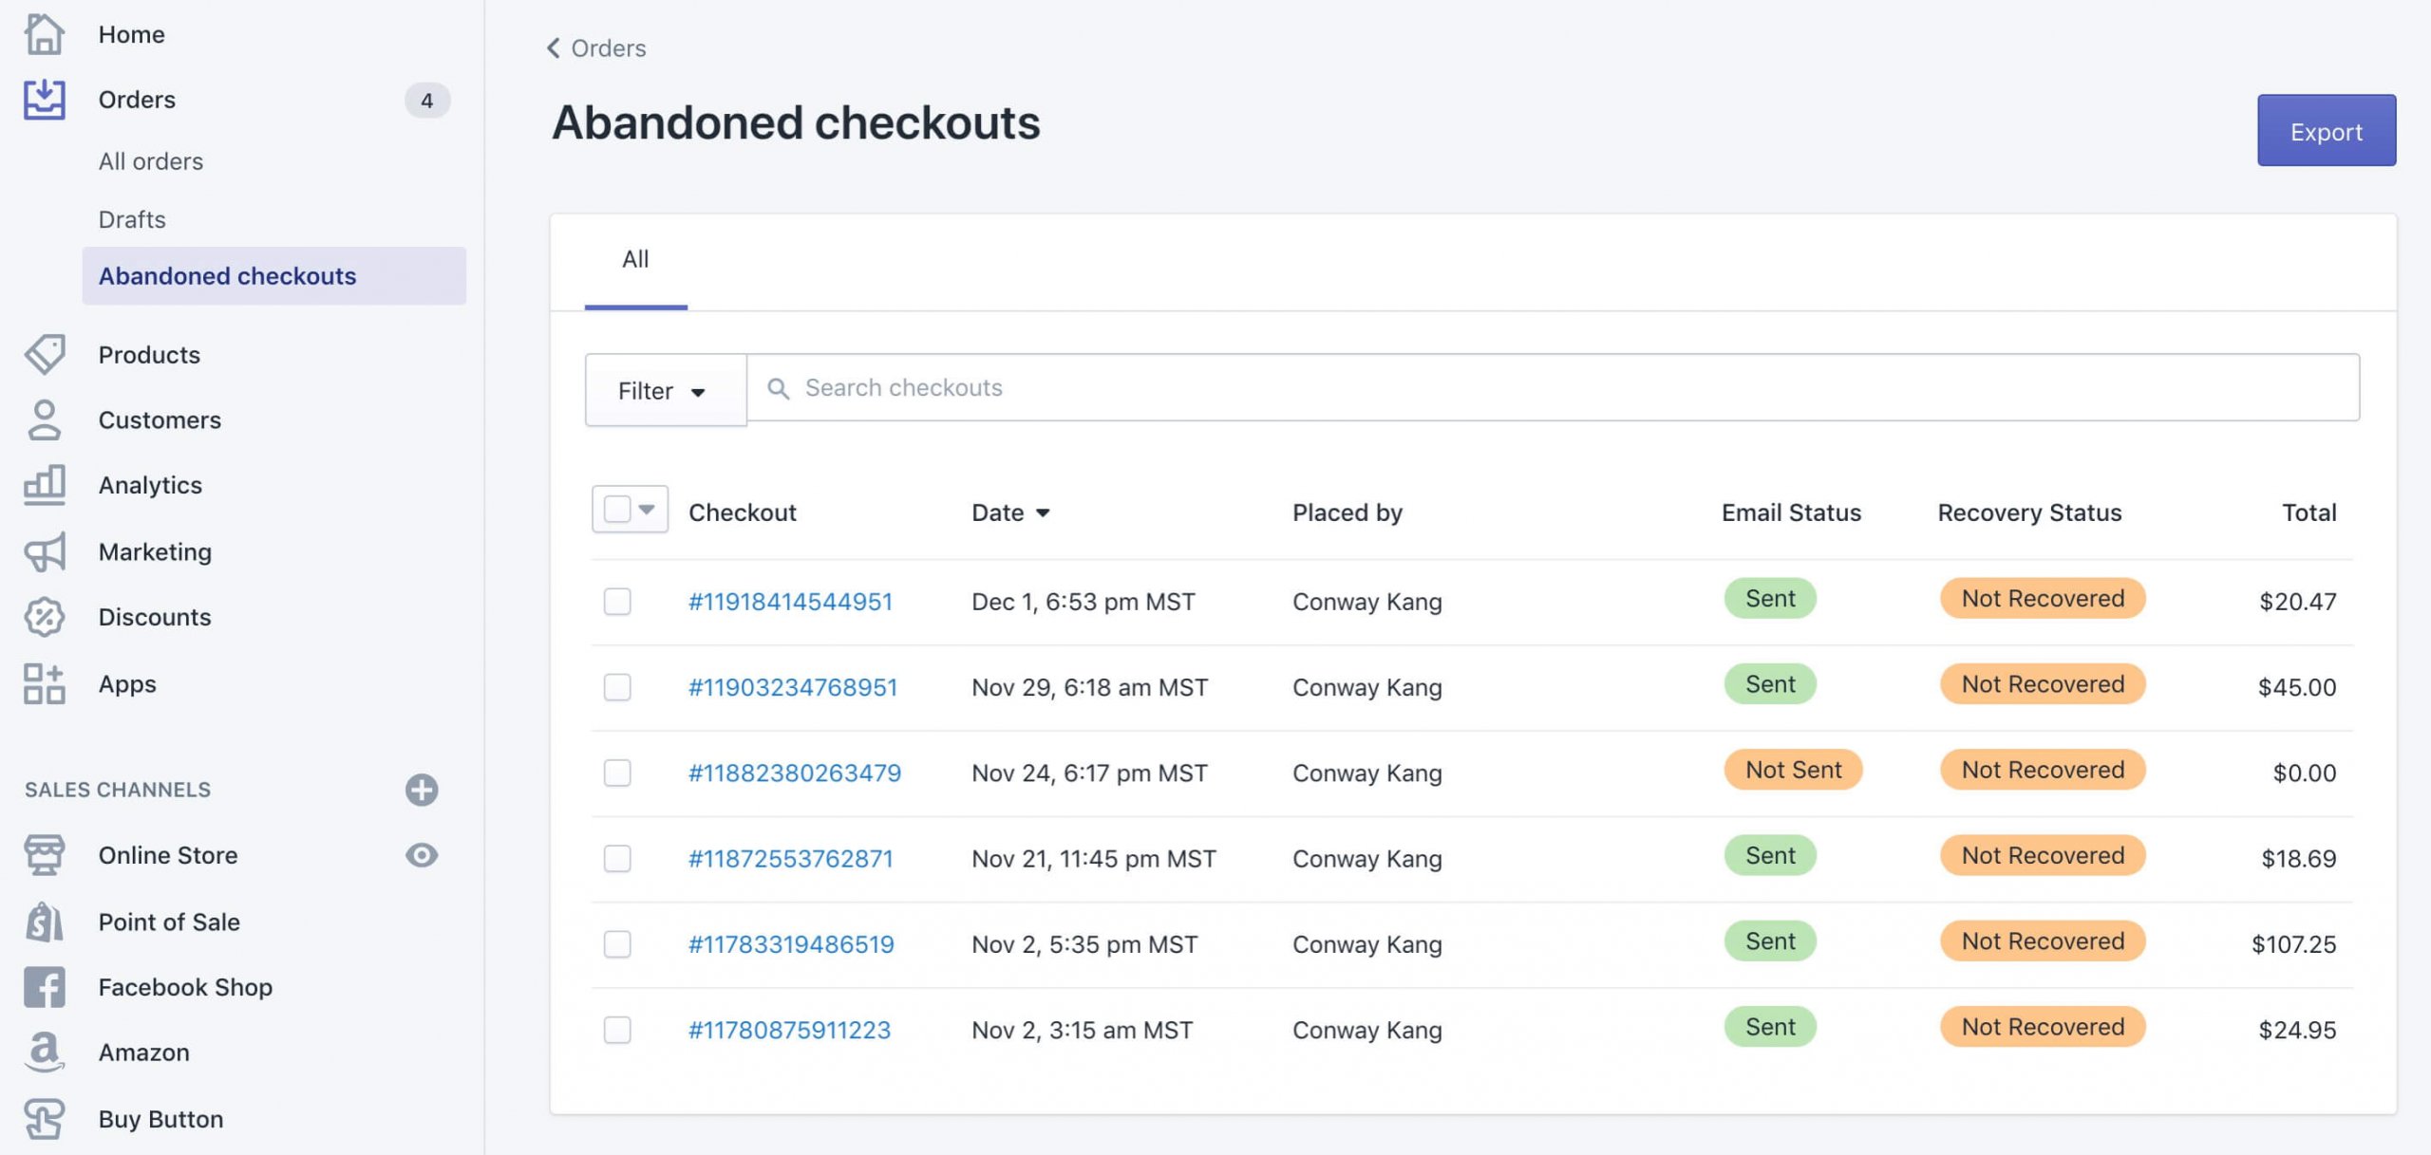Click the Orders count badge 4
Screen dimensions: 2431x1155
click(426, 100)
